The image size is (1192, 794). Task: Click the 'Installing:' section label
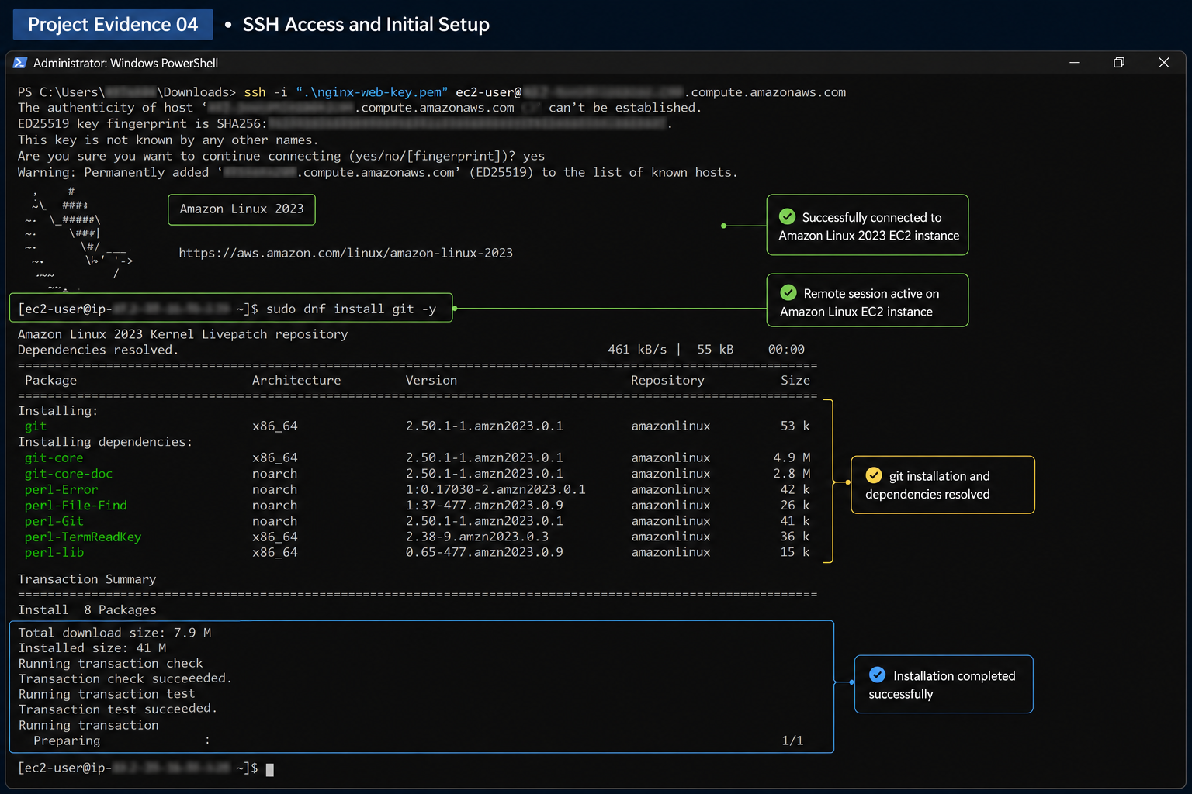58,411
